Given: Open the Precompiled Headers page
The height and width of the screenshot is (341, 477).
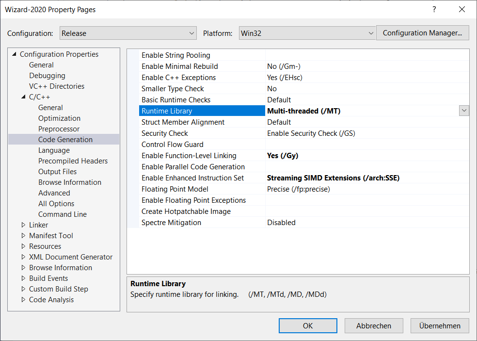Looking at the screenshot, I should 73,161.
